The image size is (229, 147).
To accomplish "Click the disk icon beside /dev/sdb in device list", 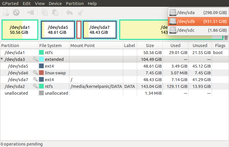I will pos(173,21).
